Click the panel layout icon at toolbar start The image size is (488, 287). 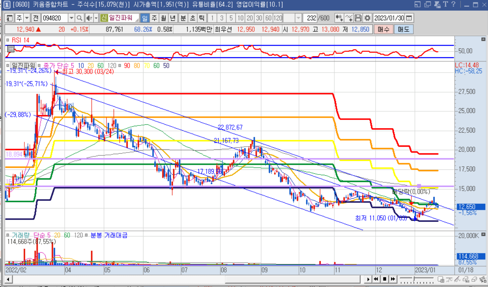point(9,18)
